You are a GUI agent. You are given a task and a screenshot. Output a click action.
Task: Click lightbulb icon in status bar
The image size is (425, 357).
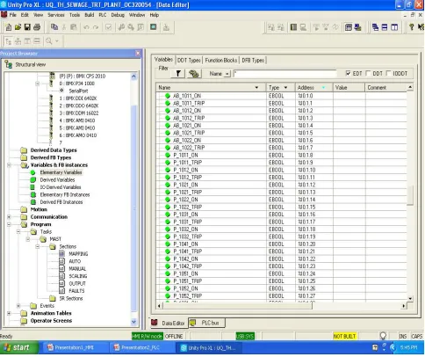383,336
